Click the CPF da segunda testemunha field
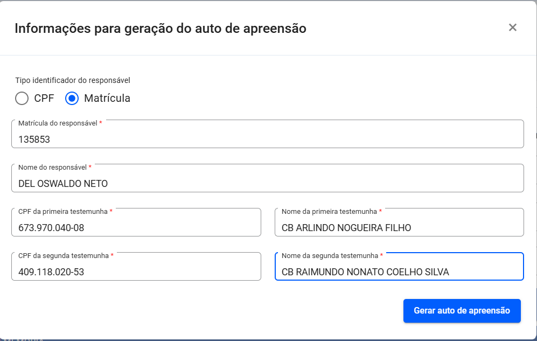The height and width of the screenshot is (341, 537). 136,266
